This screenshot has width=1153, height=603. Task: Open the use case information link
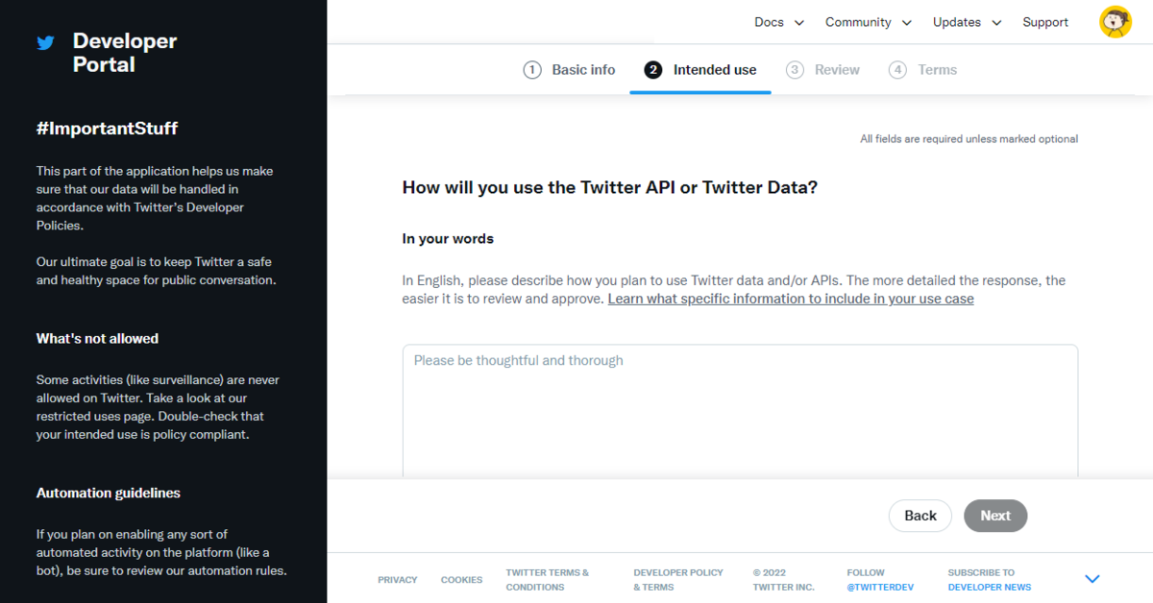click(x=790, y=299)
